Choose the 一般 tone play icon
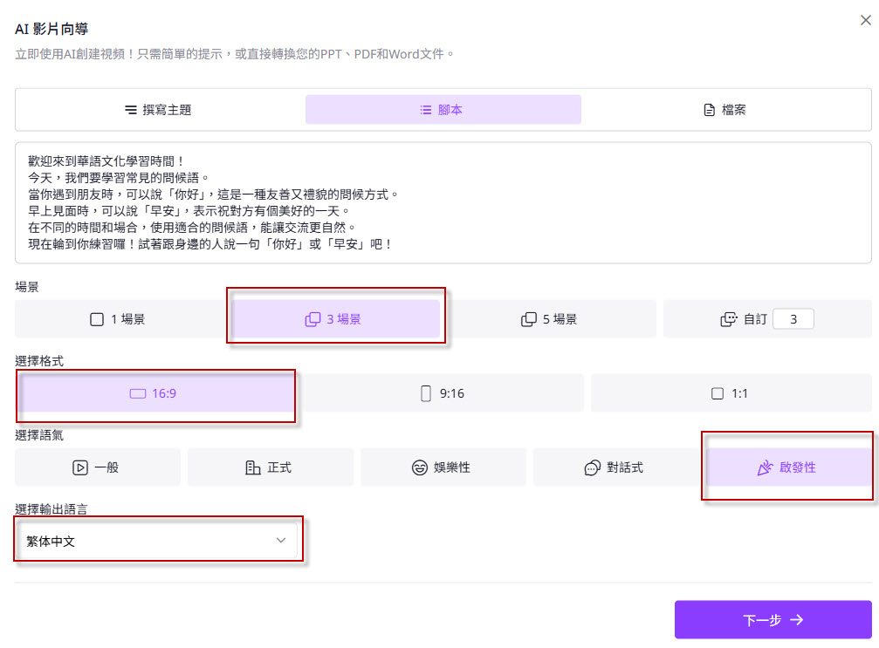This screenshot has height=648, width=879. click(80, 467)
